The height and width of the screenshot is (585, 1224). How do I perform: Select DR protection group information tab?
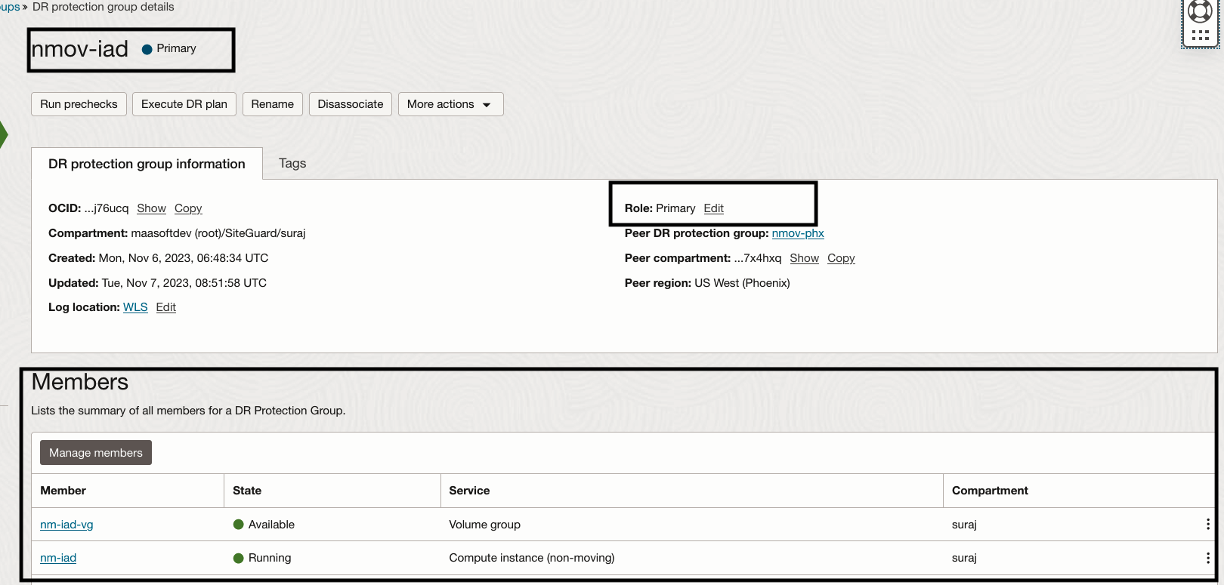[147, 164]
